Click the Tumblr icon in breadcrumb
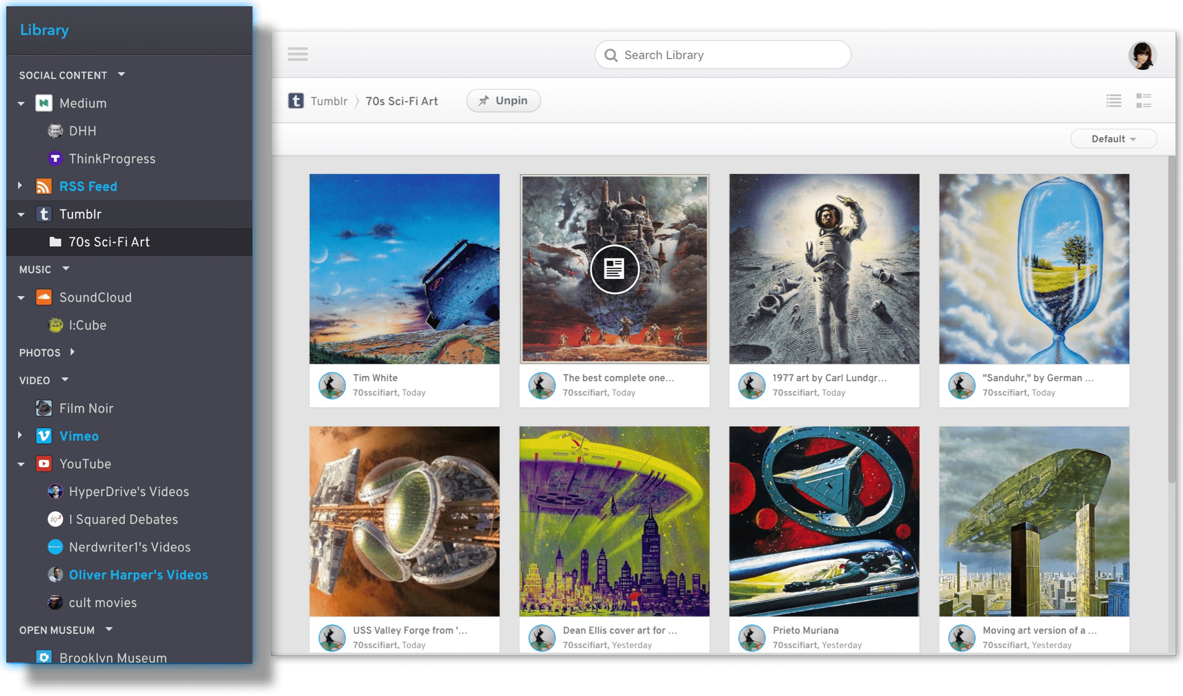The height and width of the screenshot is (696, 1183). click(x=296, y=101)
